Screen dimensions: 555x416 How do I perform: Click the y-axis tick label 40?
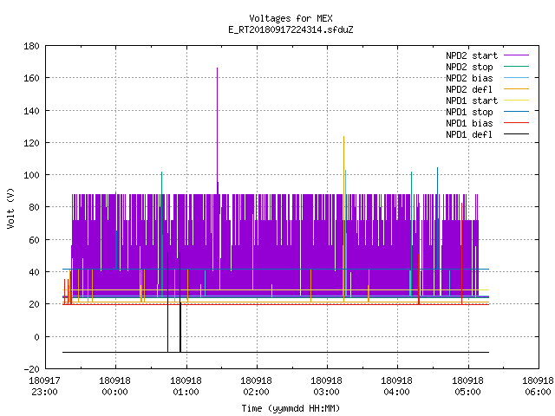[34, 272]
